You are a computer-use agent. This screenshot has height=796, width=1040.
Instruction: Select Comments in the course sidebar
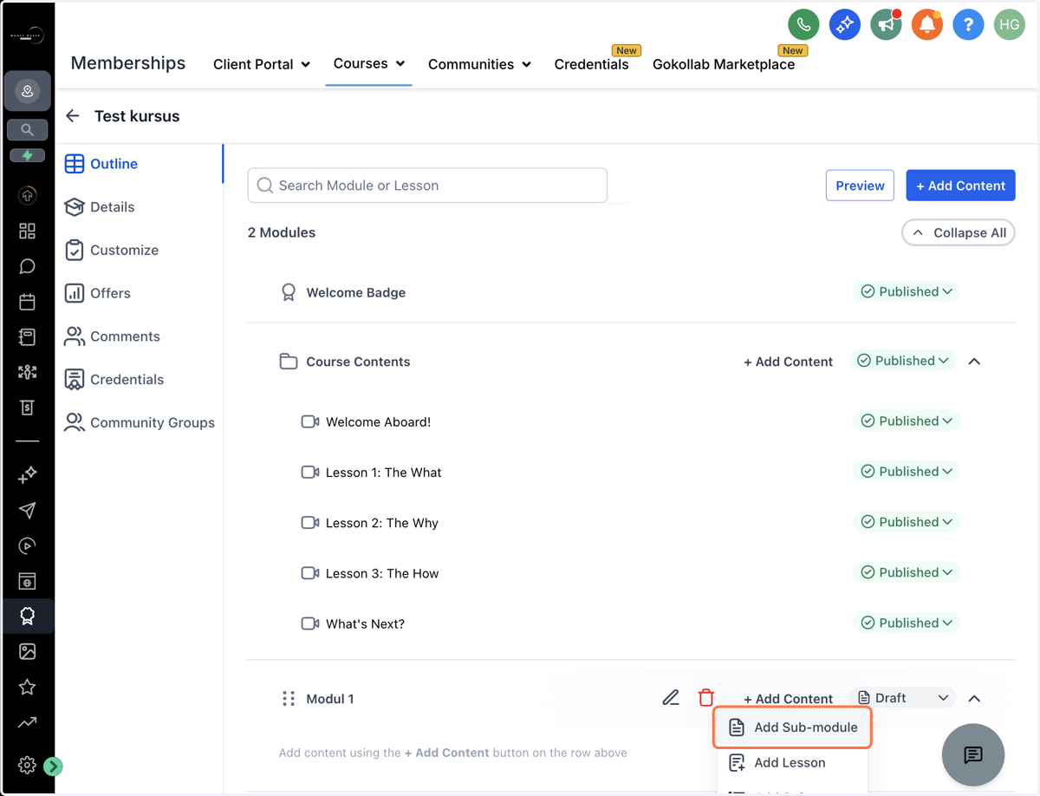(113, 336)
